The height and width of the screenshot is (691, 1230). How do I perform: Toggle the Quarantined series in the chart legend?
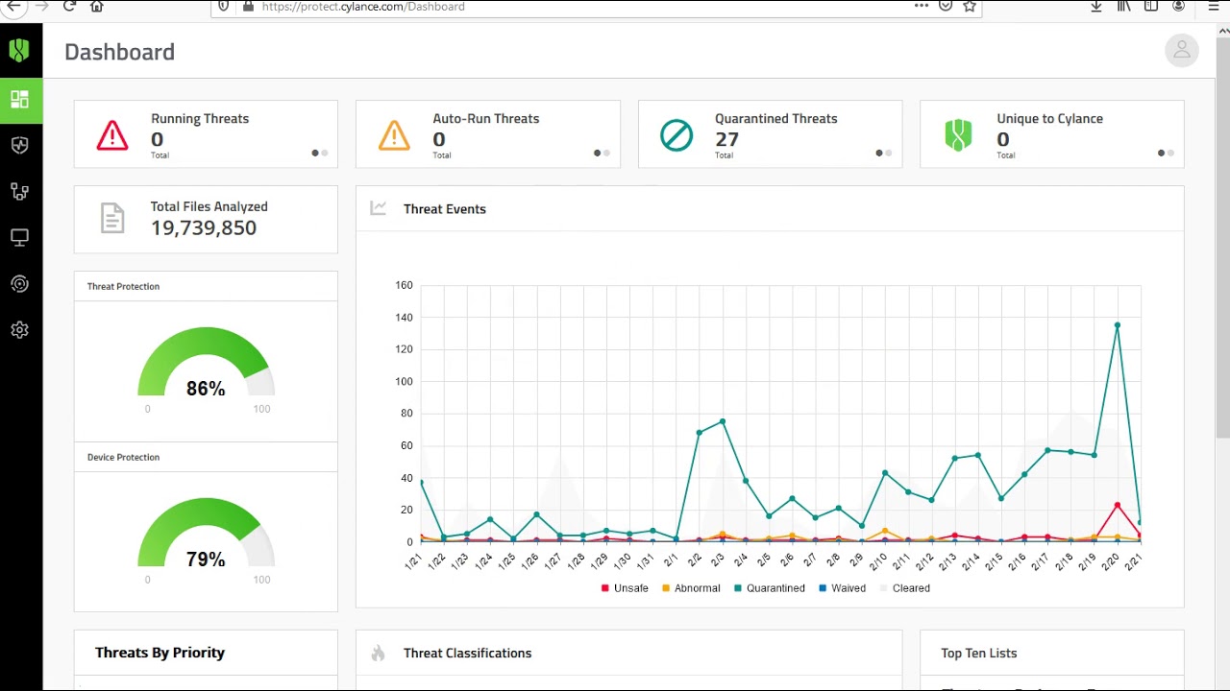tap(770, 588)
